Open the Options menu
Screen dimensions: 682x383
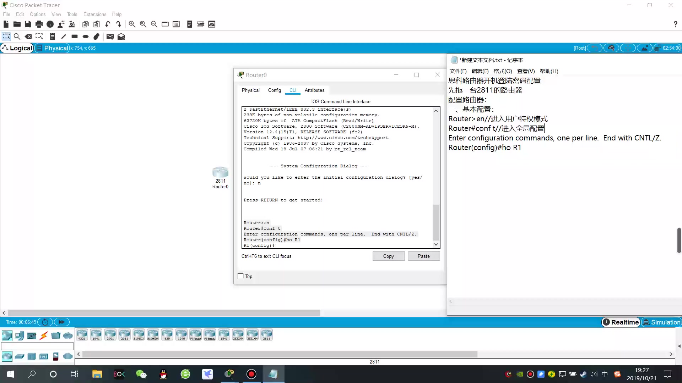(x=38, y=14)
